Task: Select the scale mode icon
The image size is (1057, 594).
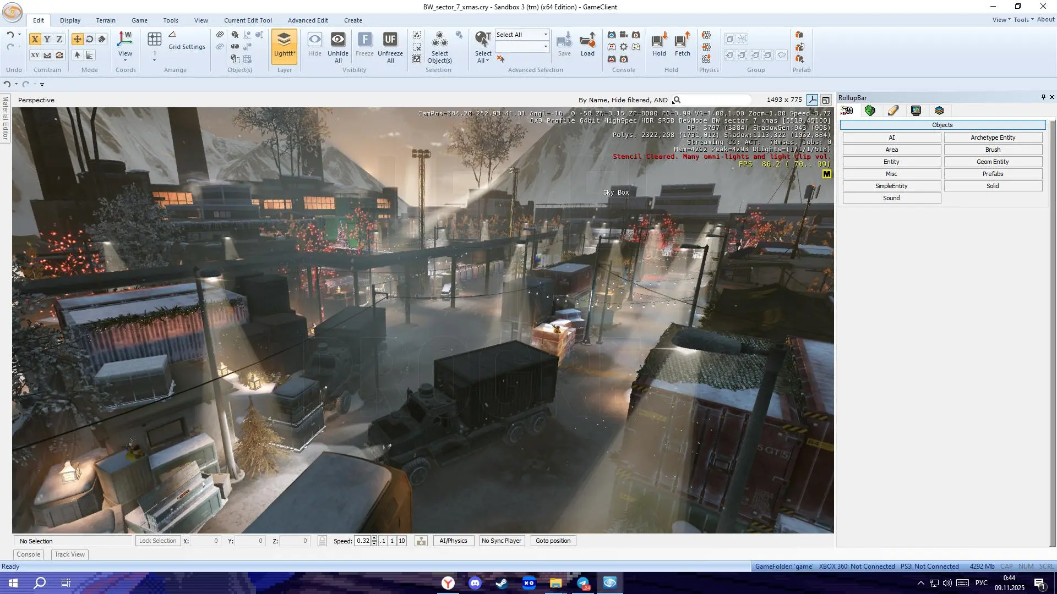Action: pos(102,39)
